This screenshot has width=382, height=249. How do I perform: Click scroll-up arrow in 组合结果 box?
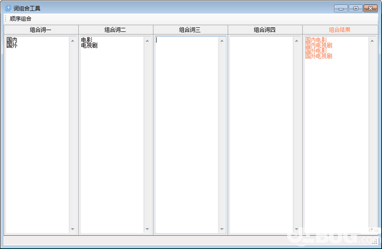pos(372,41)
